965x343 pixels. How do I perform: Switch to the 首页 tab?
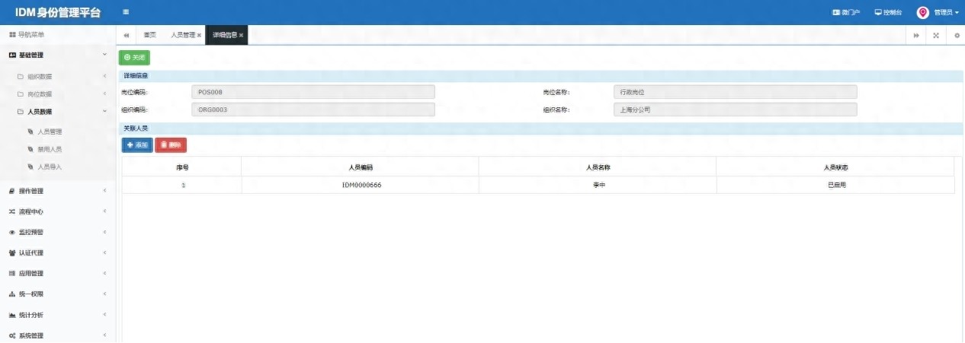tap(149, 36)
